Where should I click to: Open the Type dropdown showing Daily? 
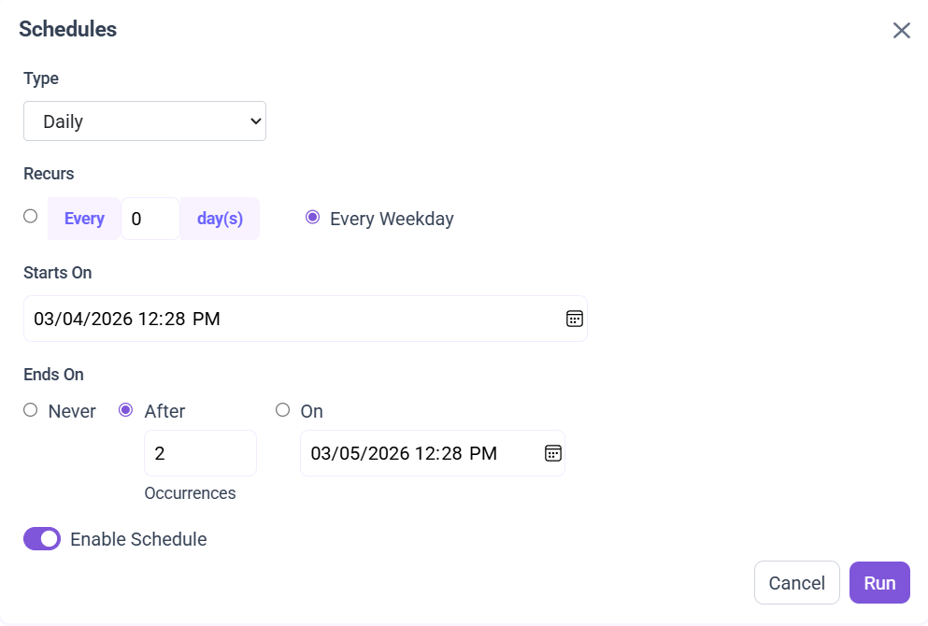[145, 121]
